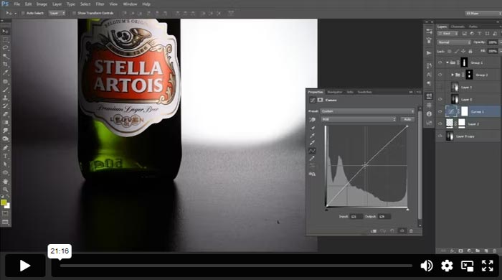Screen dimensions: 502x280
Task: Select the Lasso tool
Action: tap(5, 47)
